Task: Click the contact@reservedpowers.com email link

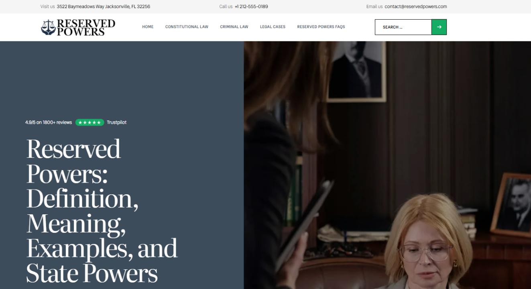Action: click(415, 6)
